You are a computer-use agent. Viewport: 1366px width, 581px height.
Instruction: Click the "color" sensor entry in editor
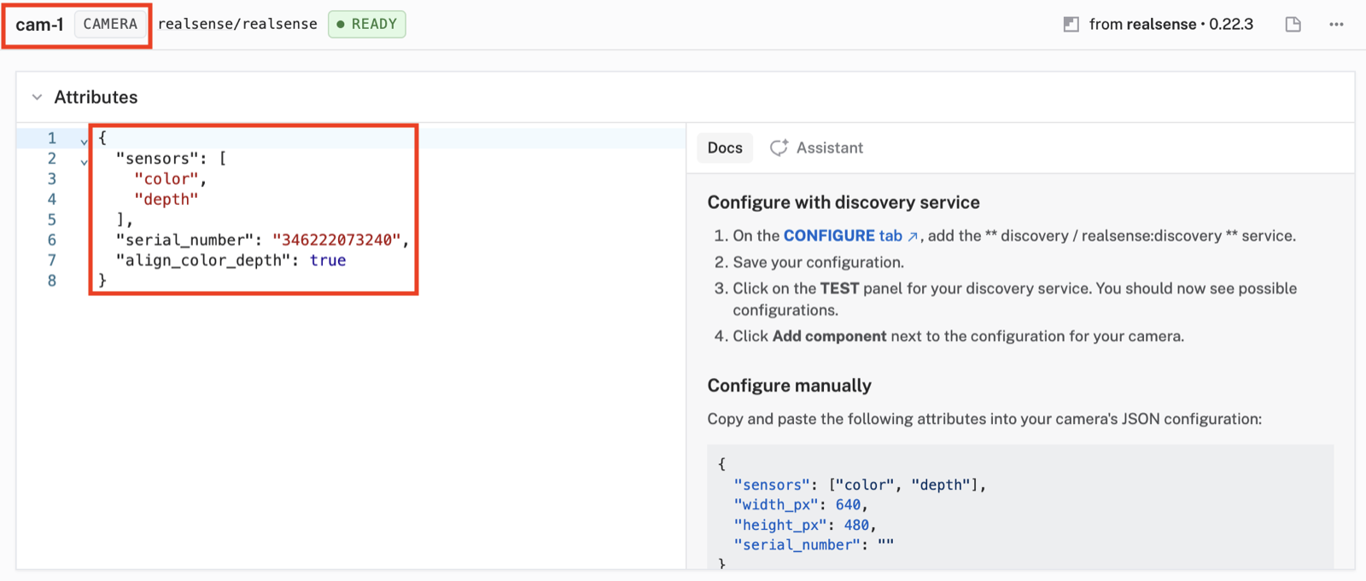166,178
